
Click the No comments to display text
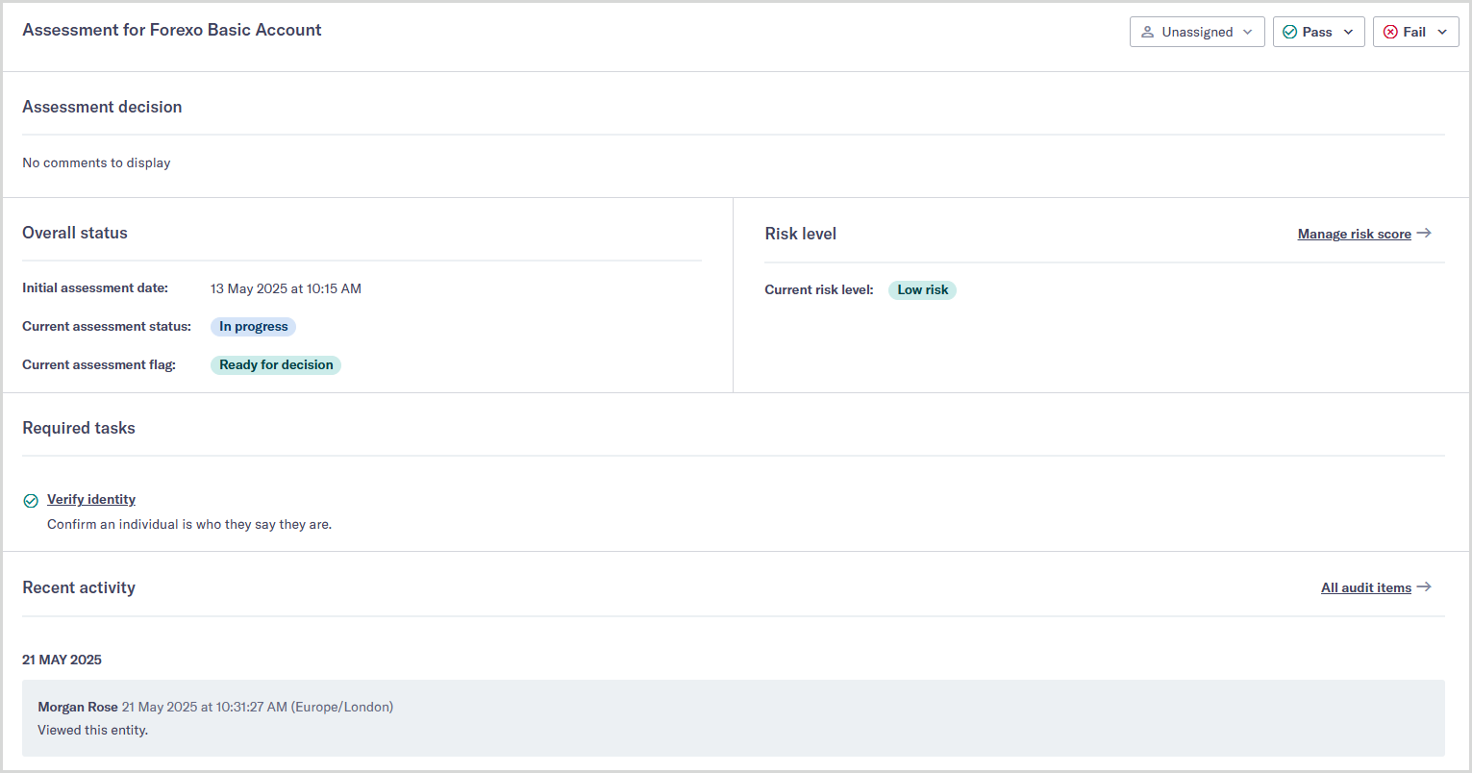tap(96, 162)
